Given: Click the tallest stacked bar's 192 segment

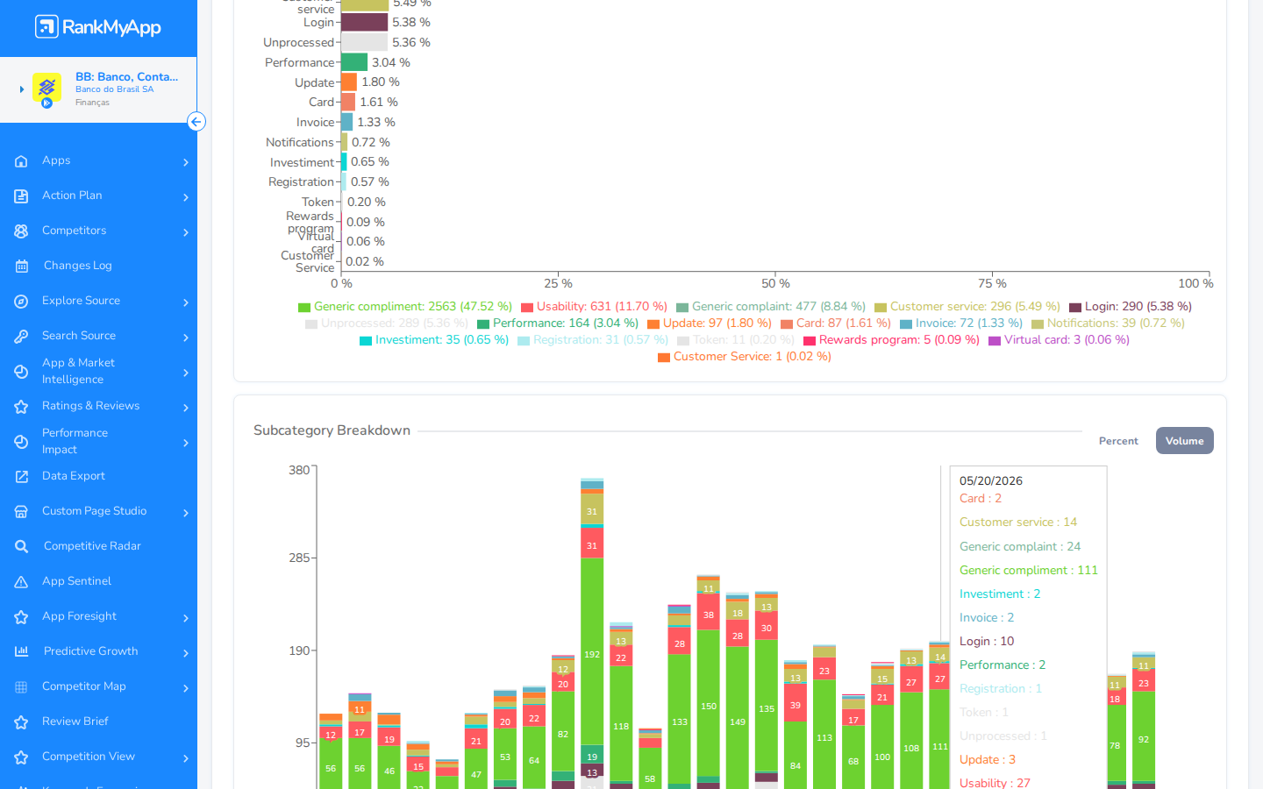Looking at the screenshot, I should tap(592, 651).
